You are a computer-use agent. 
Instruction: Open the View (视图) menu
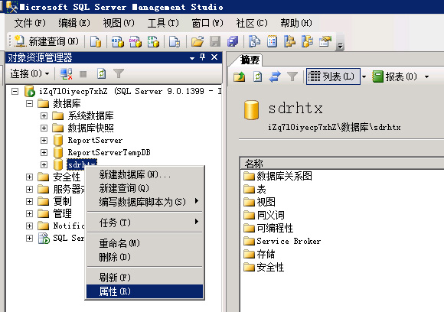click(x=119, y=23)
